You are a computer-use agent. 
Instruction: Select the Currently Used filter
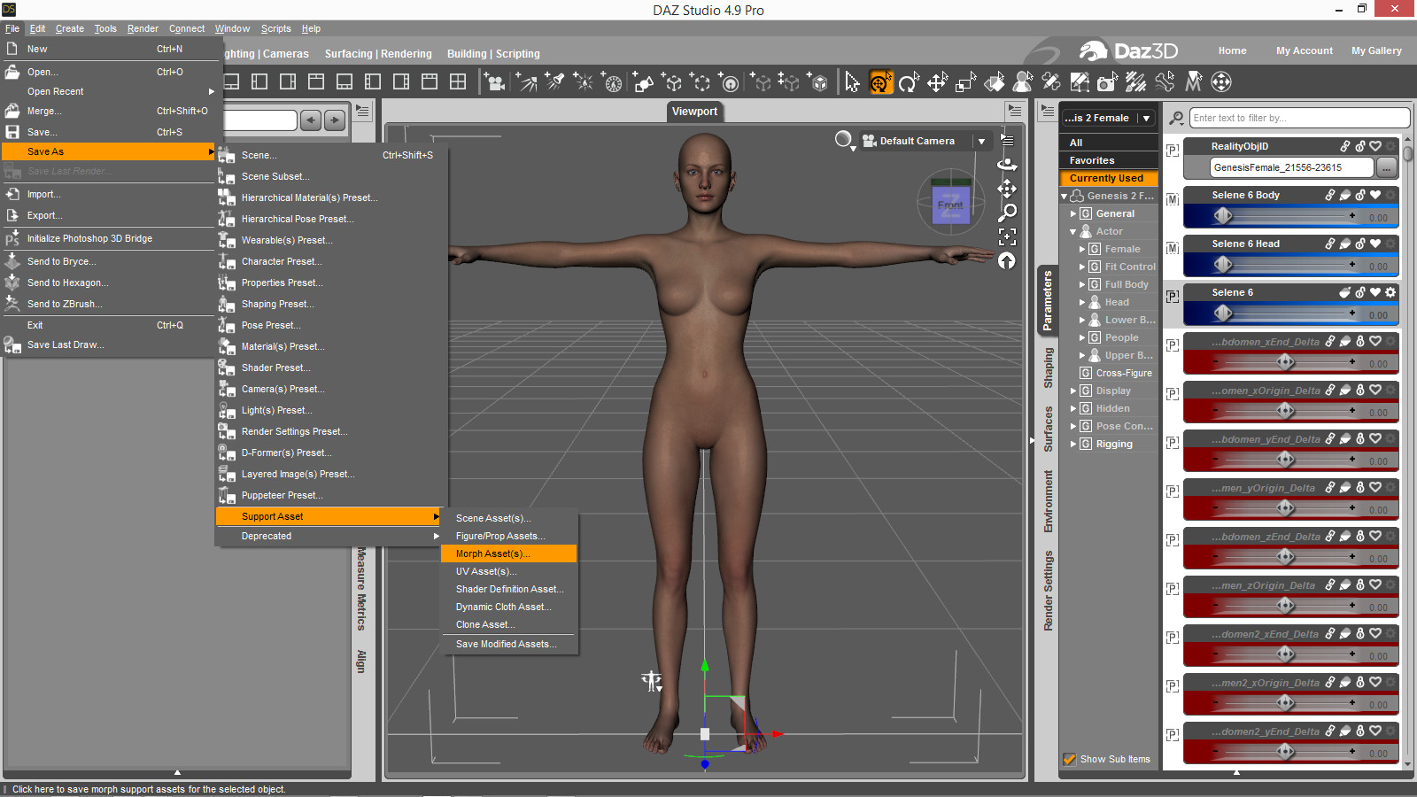pyautogui.click(x=1108, y=178)
